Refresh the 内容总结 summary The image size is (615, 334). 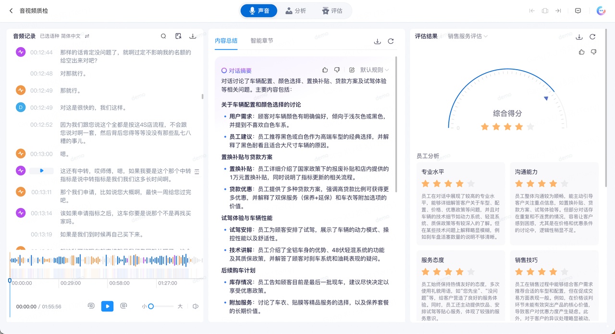point(391,41)
